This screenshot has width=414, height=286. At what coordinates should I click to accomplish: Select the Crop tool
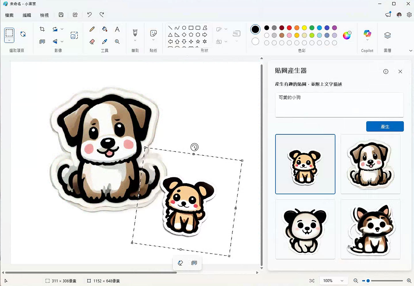click(42, 29)
